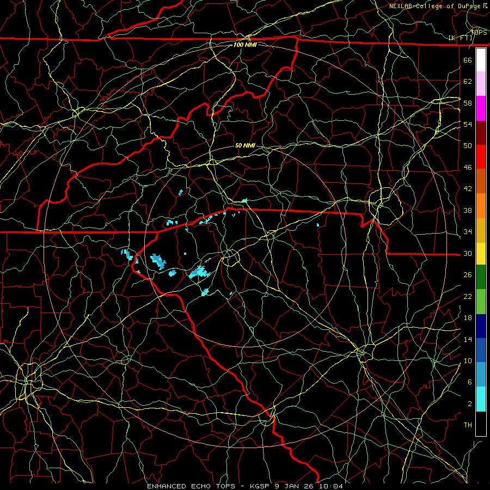Click the "10" legend value
490x490 pixels.
coord(468,360)
